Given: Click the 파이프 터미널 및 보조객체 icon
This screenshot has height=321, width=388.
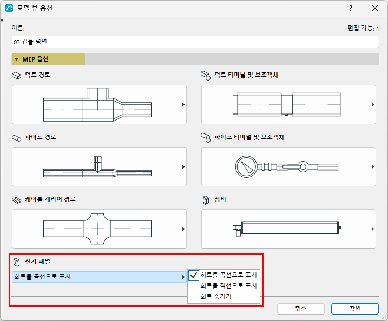Looking at the screenshot, I should pyautogui.click(x=206, y=138).
